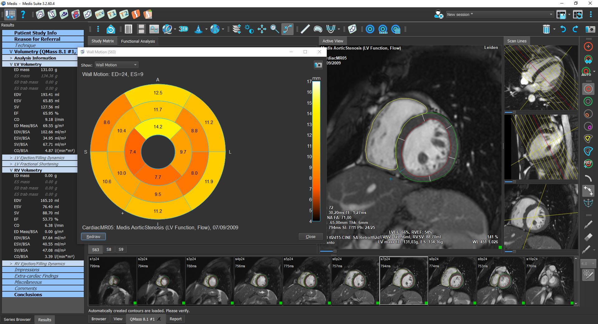
Task: Toggle the red LV endocardium contour tool
Action: 588,89
